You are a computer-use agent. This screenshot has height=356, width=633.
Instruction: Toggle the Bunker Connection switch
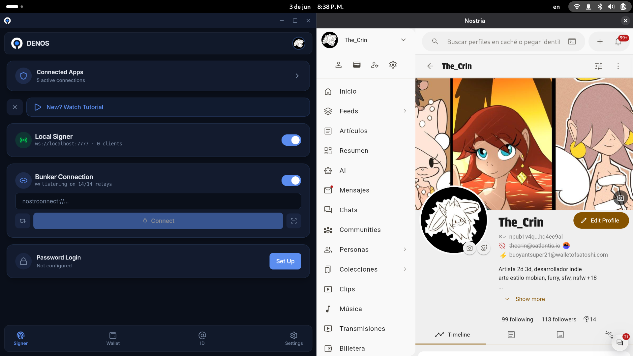[x=291, y=181]
